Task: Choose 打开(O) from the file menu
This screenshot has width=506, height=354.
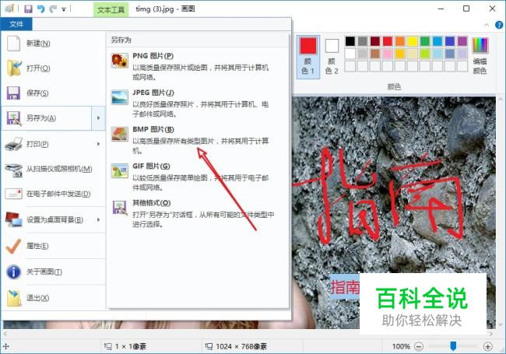Action: tap(53, 68)
